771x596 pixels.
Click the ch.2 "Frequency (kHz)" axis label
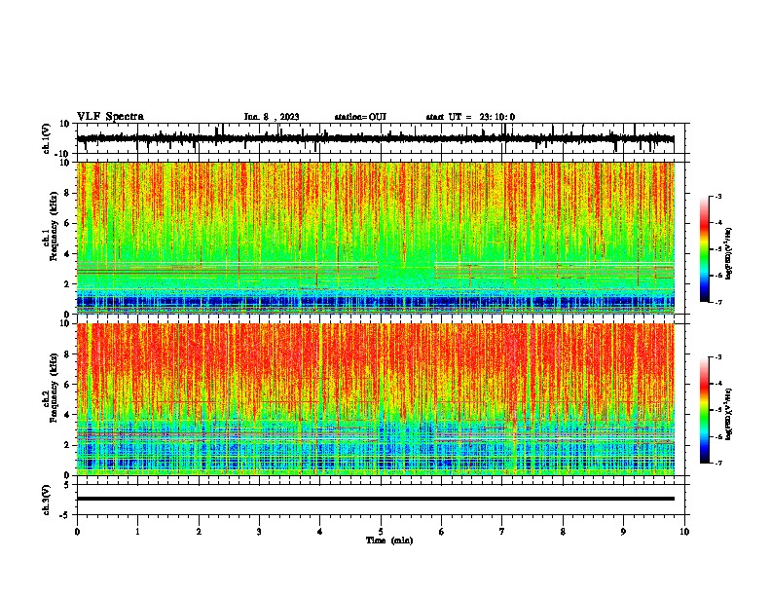click(x=54, y=388)
